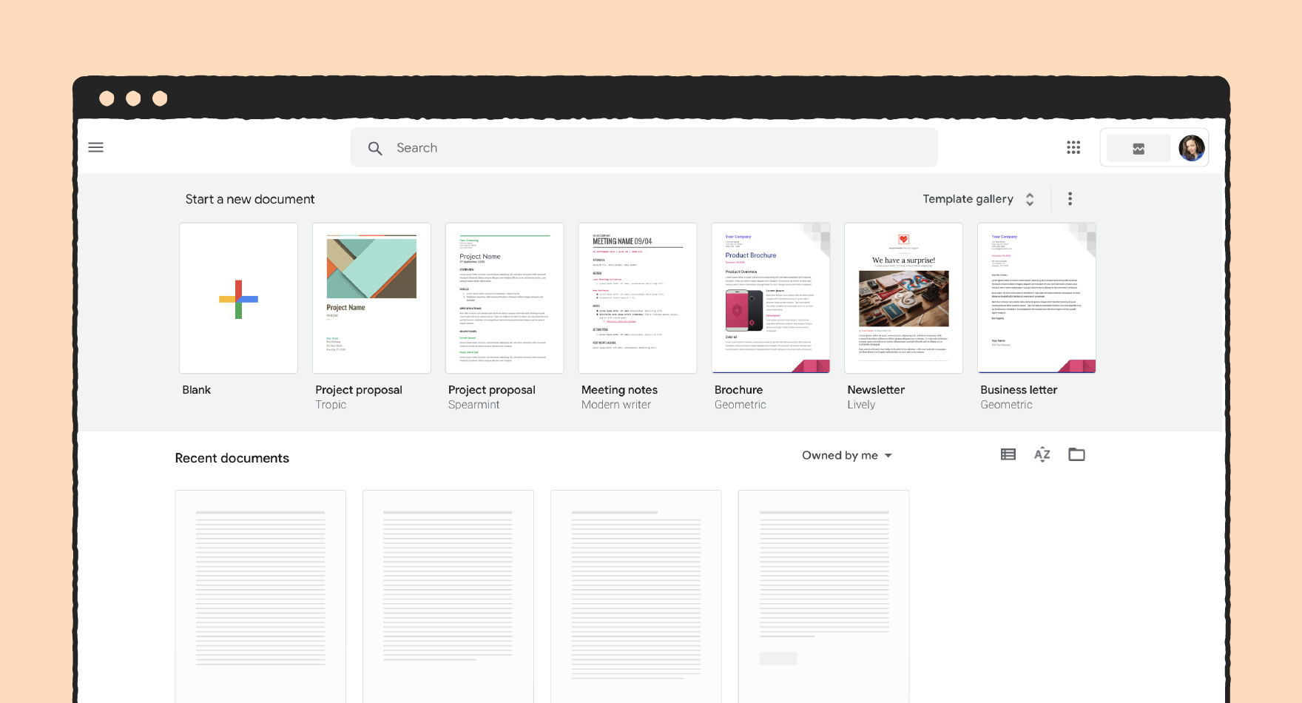Open the sort options with the A-Z icon
This screenshot has height=703, width=1302.
tap(1042, 454)
